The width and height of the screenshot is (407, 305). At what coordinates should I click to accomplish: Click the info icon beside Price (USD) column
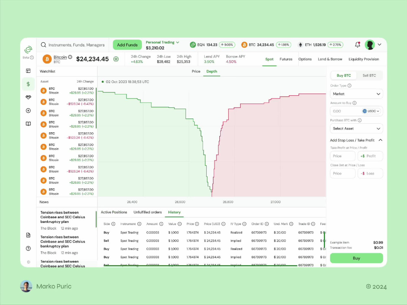coord(223,224)
